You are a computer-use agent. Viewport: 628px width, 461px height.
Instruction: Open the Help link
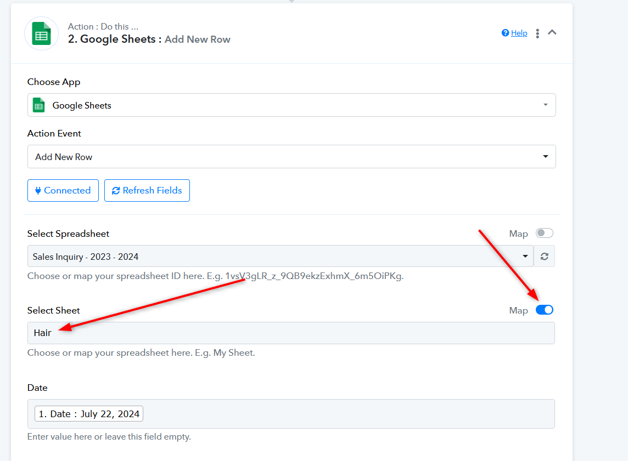(x=519, y=33)
